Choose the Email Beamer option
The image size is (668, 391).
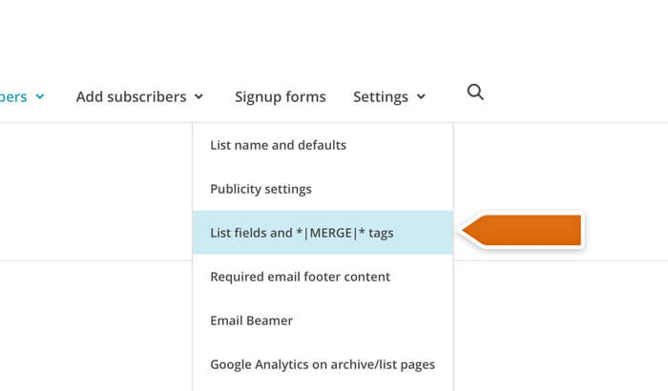coord(251,320)
